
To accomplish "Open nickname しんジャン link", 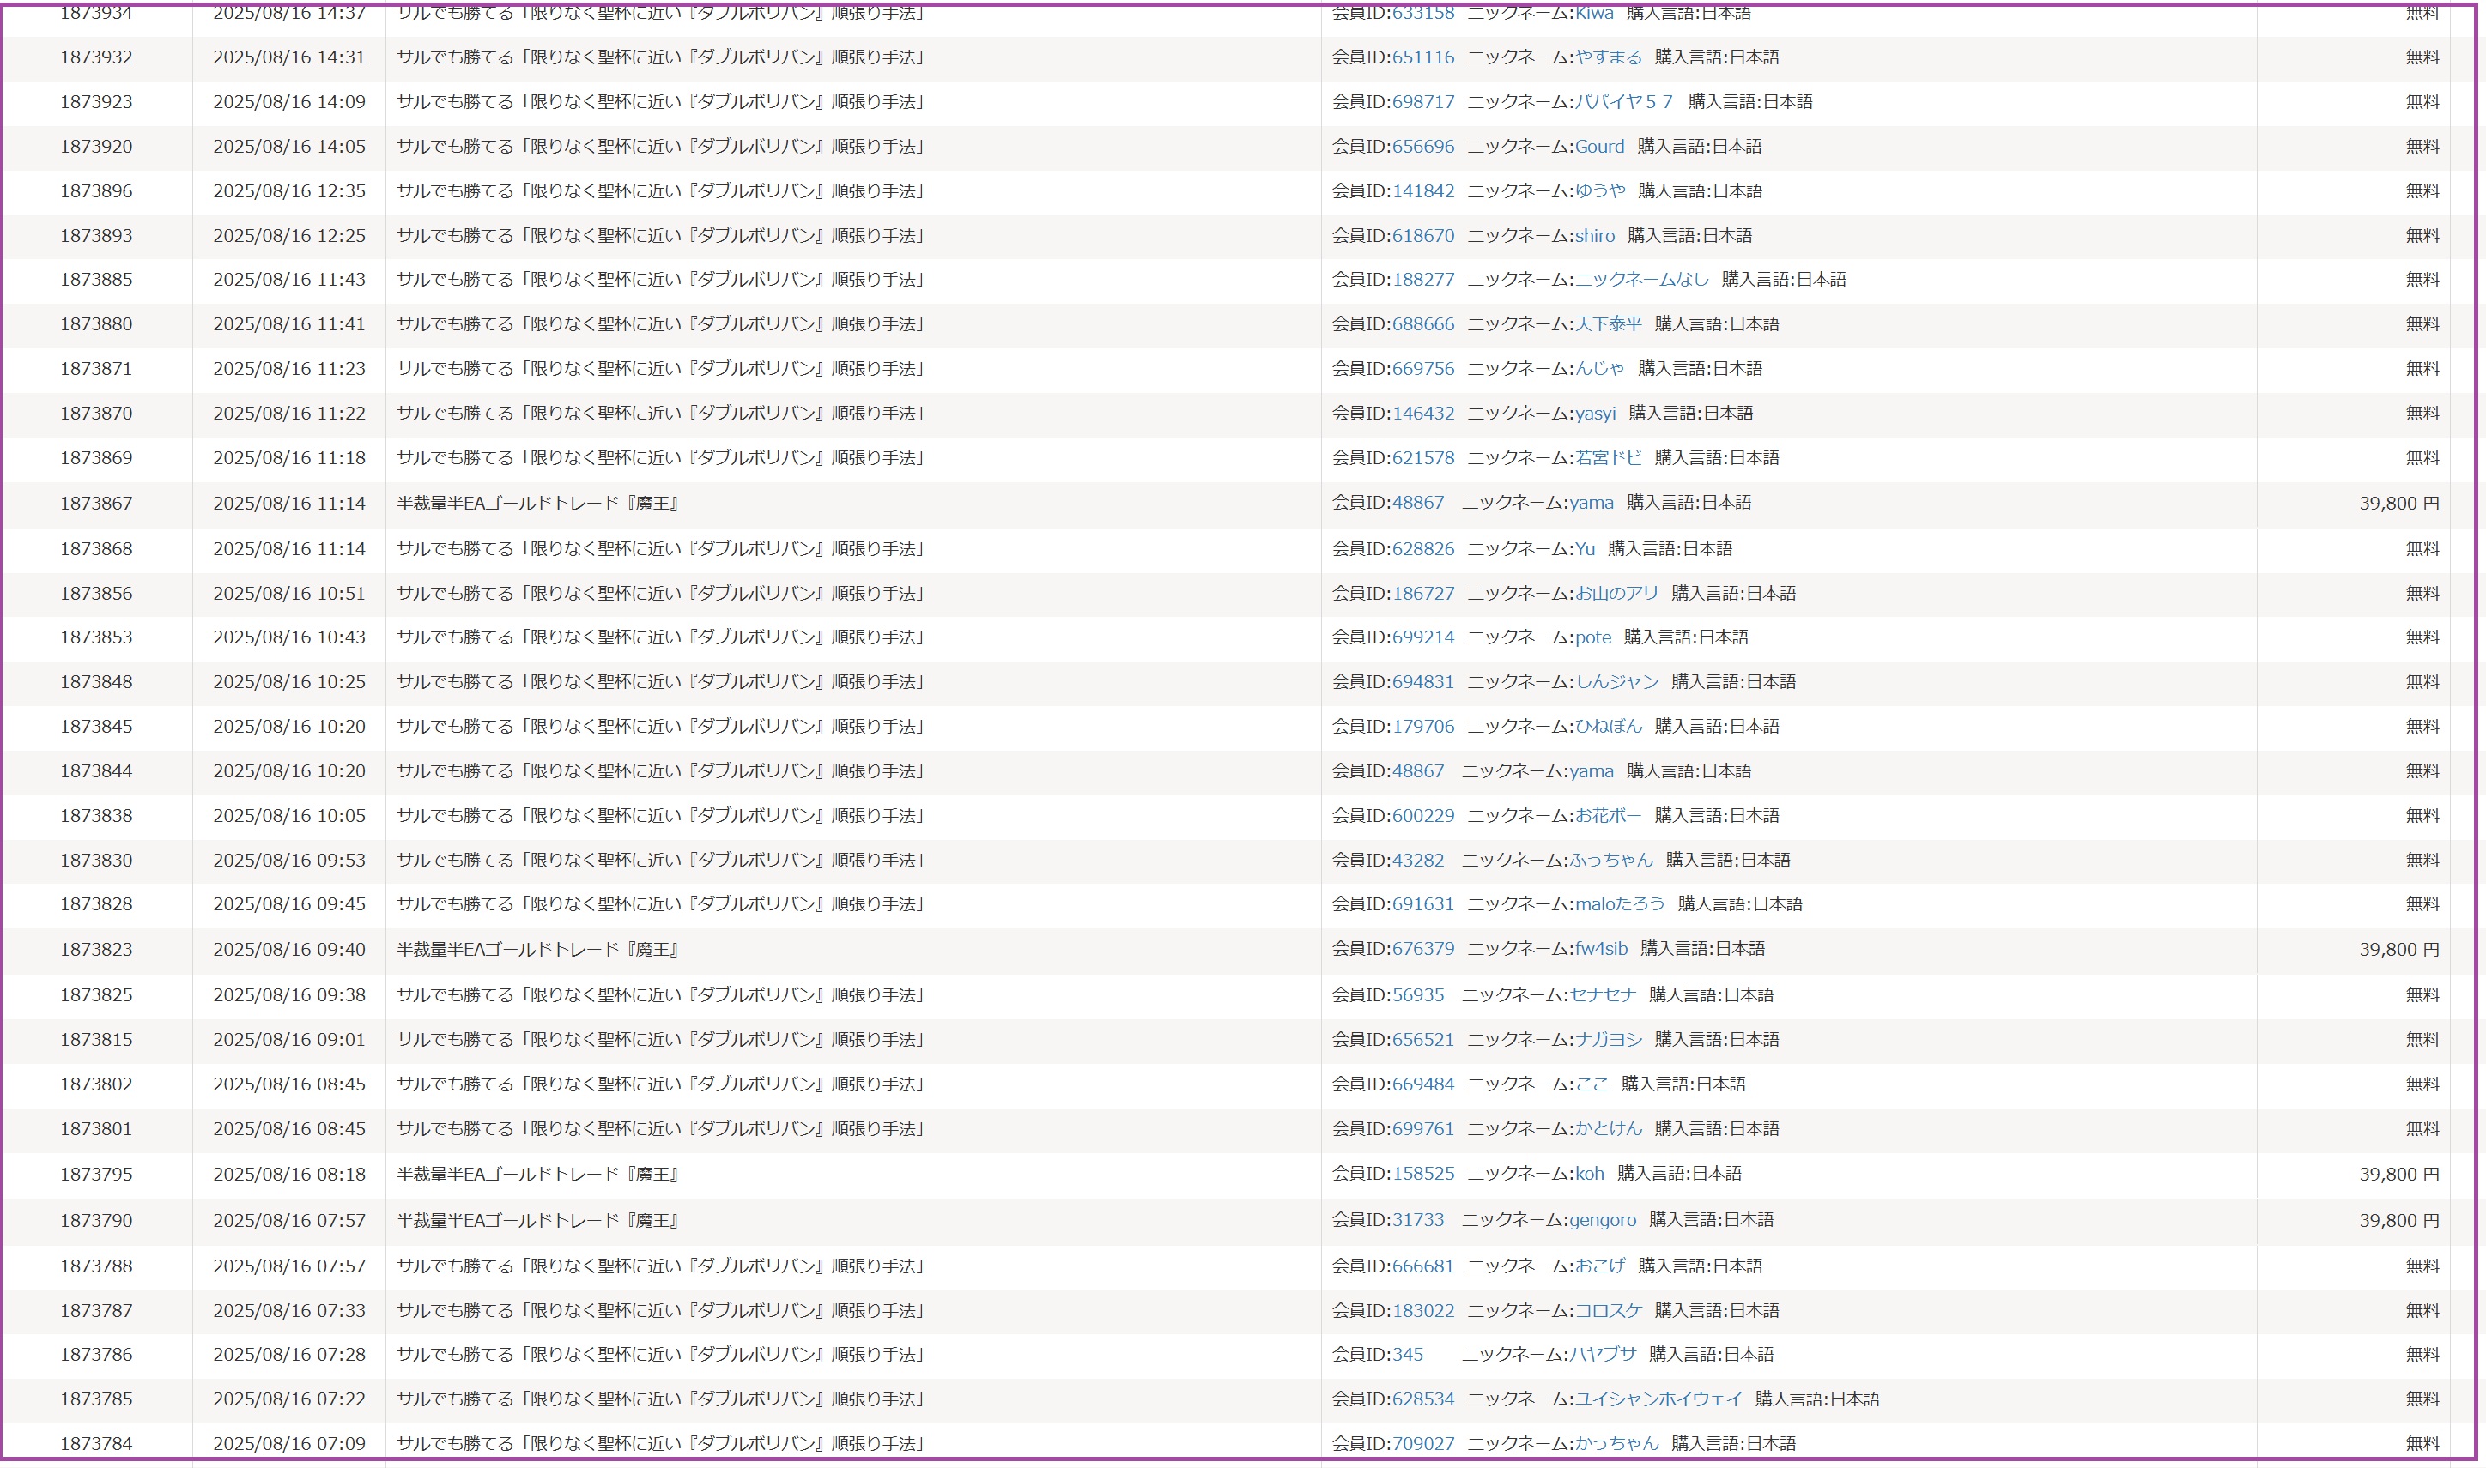I will 1617,681.
